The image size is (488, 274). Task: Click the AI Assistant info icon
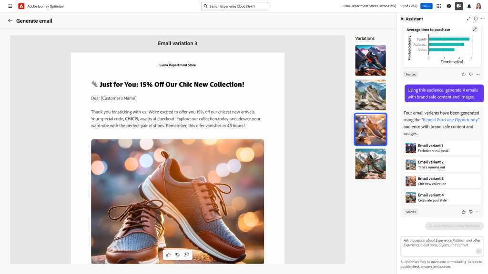click(476, 19)
